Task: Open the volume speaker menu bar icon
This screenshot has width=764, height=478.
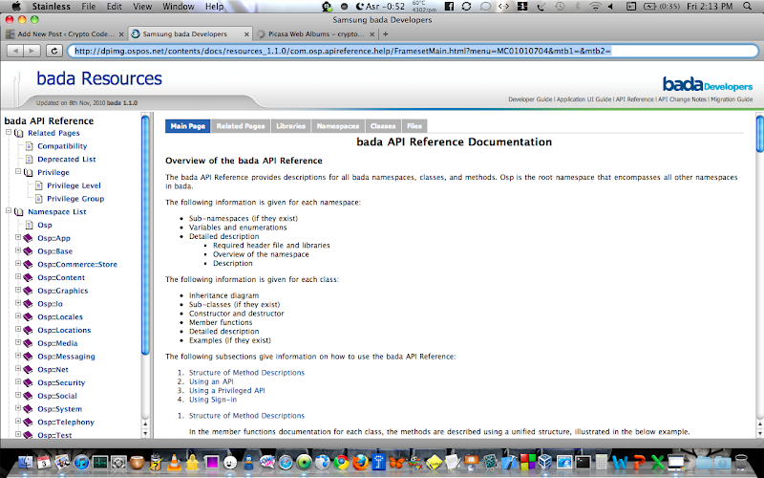Action: click(611, 7)
